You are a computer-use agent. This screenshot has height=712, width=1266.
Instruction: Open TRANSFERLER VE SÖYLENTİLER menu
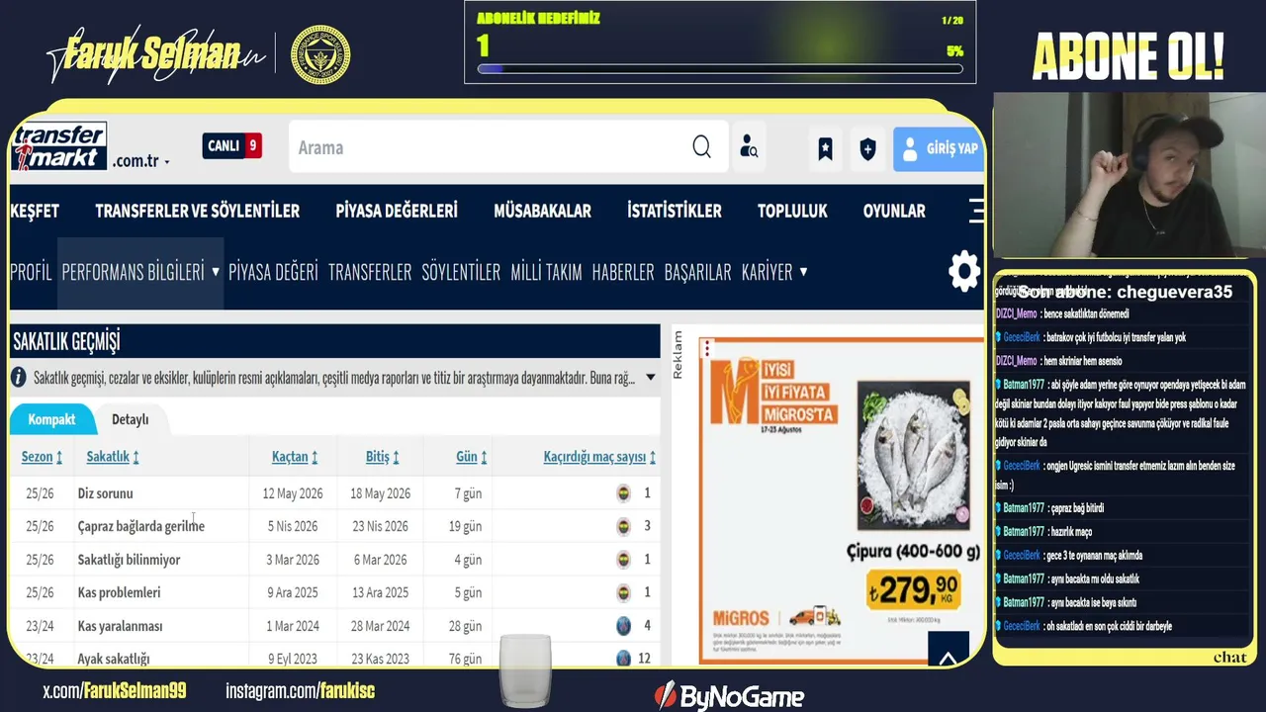pos(197,211)
